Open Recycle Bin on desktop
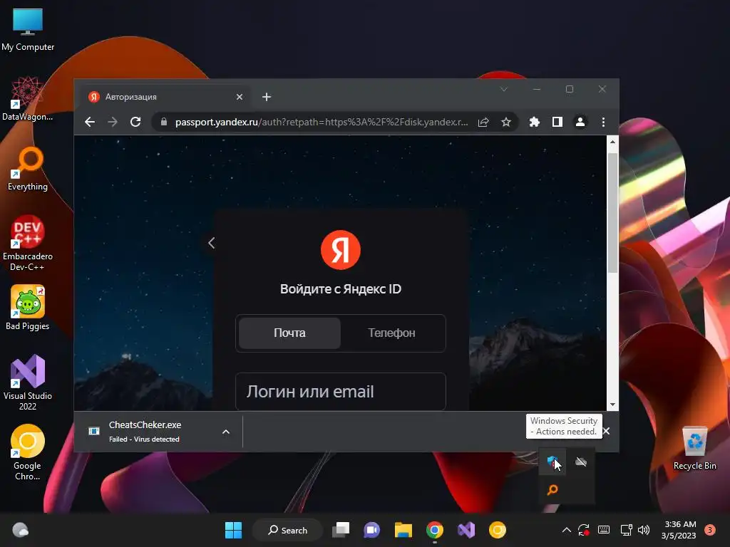The width and height of the screenshot is (730, 547). (694, 448)
